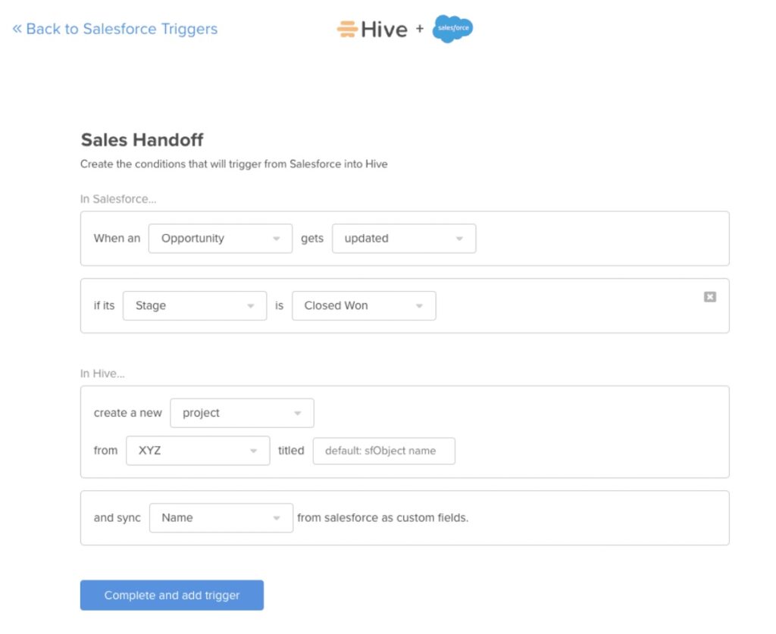Click the dropdown arrow beside Closed Won

click(420, 305)
